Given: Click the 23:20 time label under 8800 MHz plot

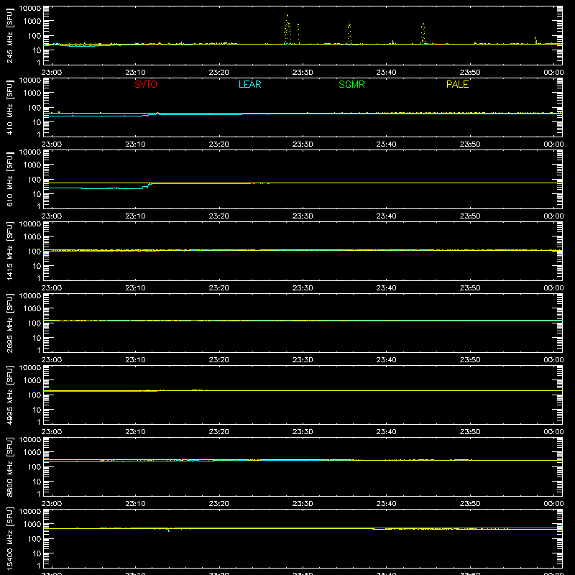Looking at the screenshot, I should [x=219, y=504].
